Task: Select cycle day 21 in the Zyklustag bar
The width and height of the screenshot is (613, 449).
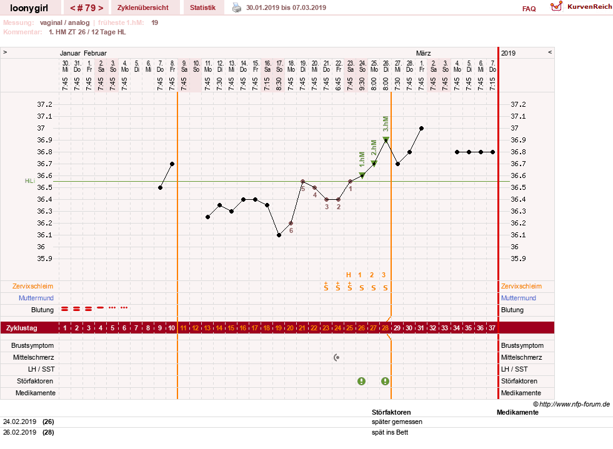Action: [x=302, y=328]
